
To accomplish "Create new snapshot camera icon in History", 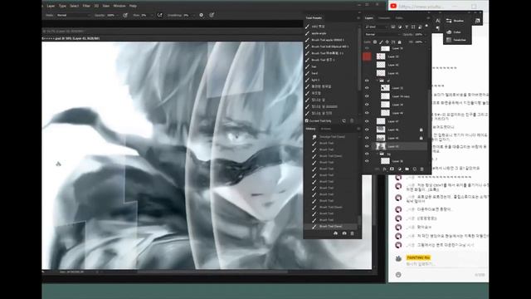I will (x=344, y=233).
